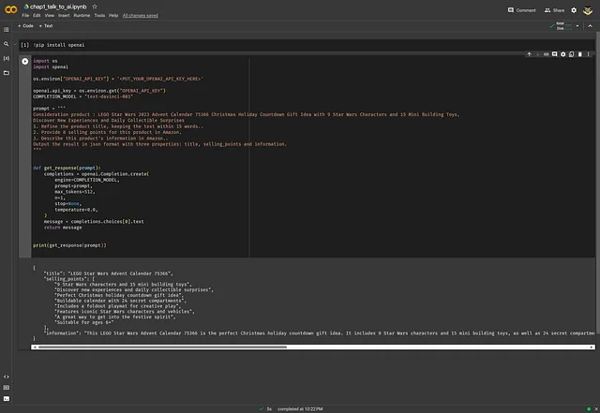Open the terminal icon in the sidebar

pyautogui.click(x=7, y=398)
